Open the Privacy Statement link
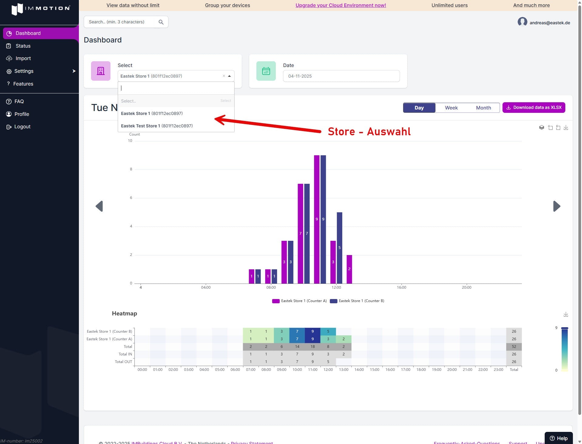This screenshot has height=444, width=582. tap(252, 442)
